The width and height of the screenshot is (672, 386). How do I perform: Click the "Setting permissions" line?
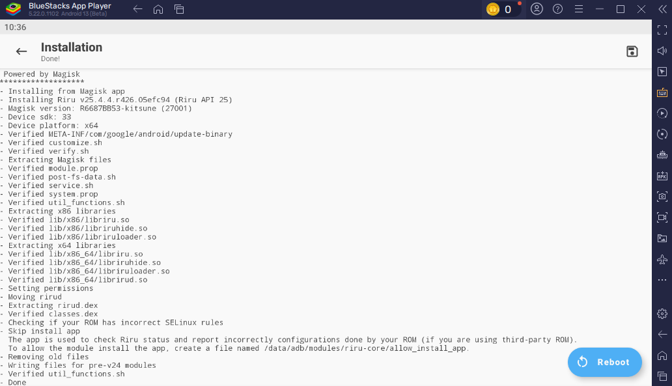pyautogui.click(x=47, y=288)
